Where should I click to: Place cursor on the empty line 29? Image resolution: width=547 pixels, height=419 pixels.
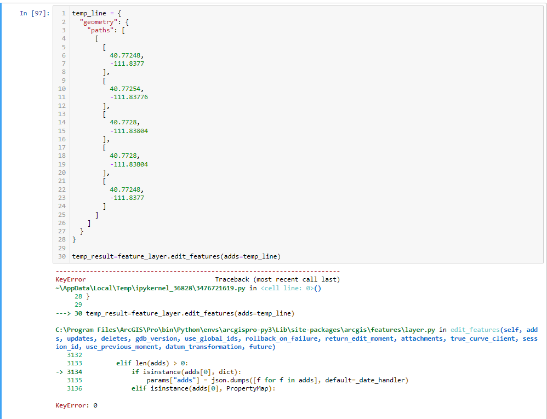164,248
